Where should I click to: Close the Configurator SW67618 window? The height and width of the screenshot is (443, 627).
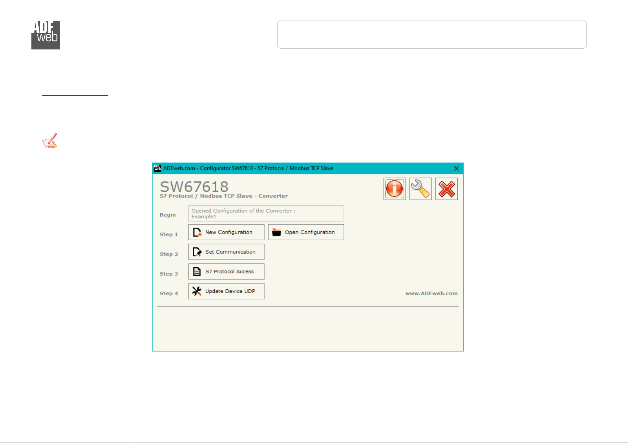click(456, 168)
